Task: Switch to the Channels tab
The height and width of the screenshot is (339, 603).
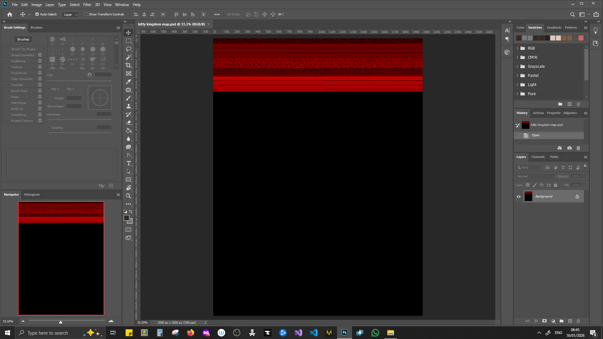Action: [538, 157]
